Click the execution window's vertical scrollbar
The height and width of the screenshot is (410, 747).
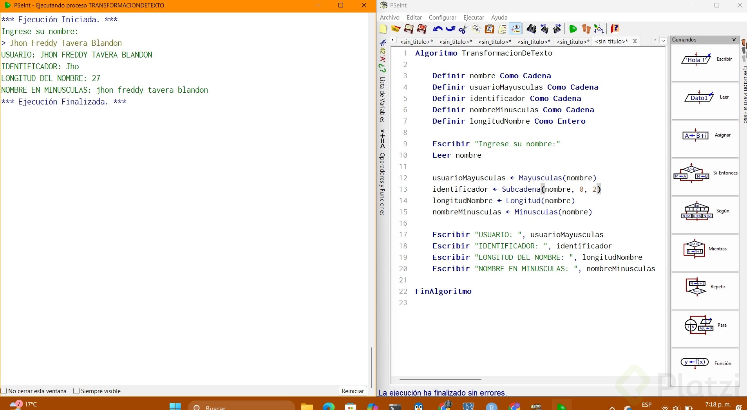point(371,367)
